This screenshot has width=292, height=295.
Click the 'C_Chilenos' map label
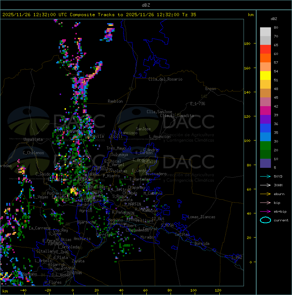tap(33, 153)
